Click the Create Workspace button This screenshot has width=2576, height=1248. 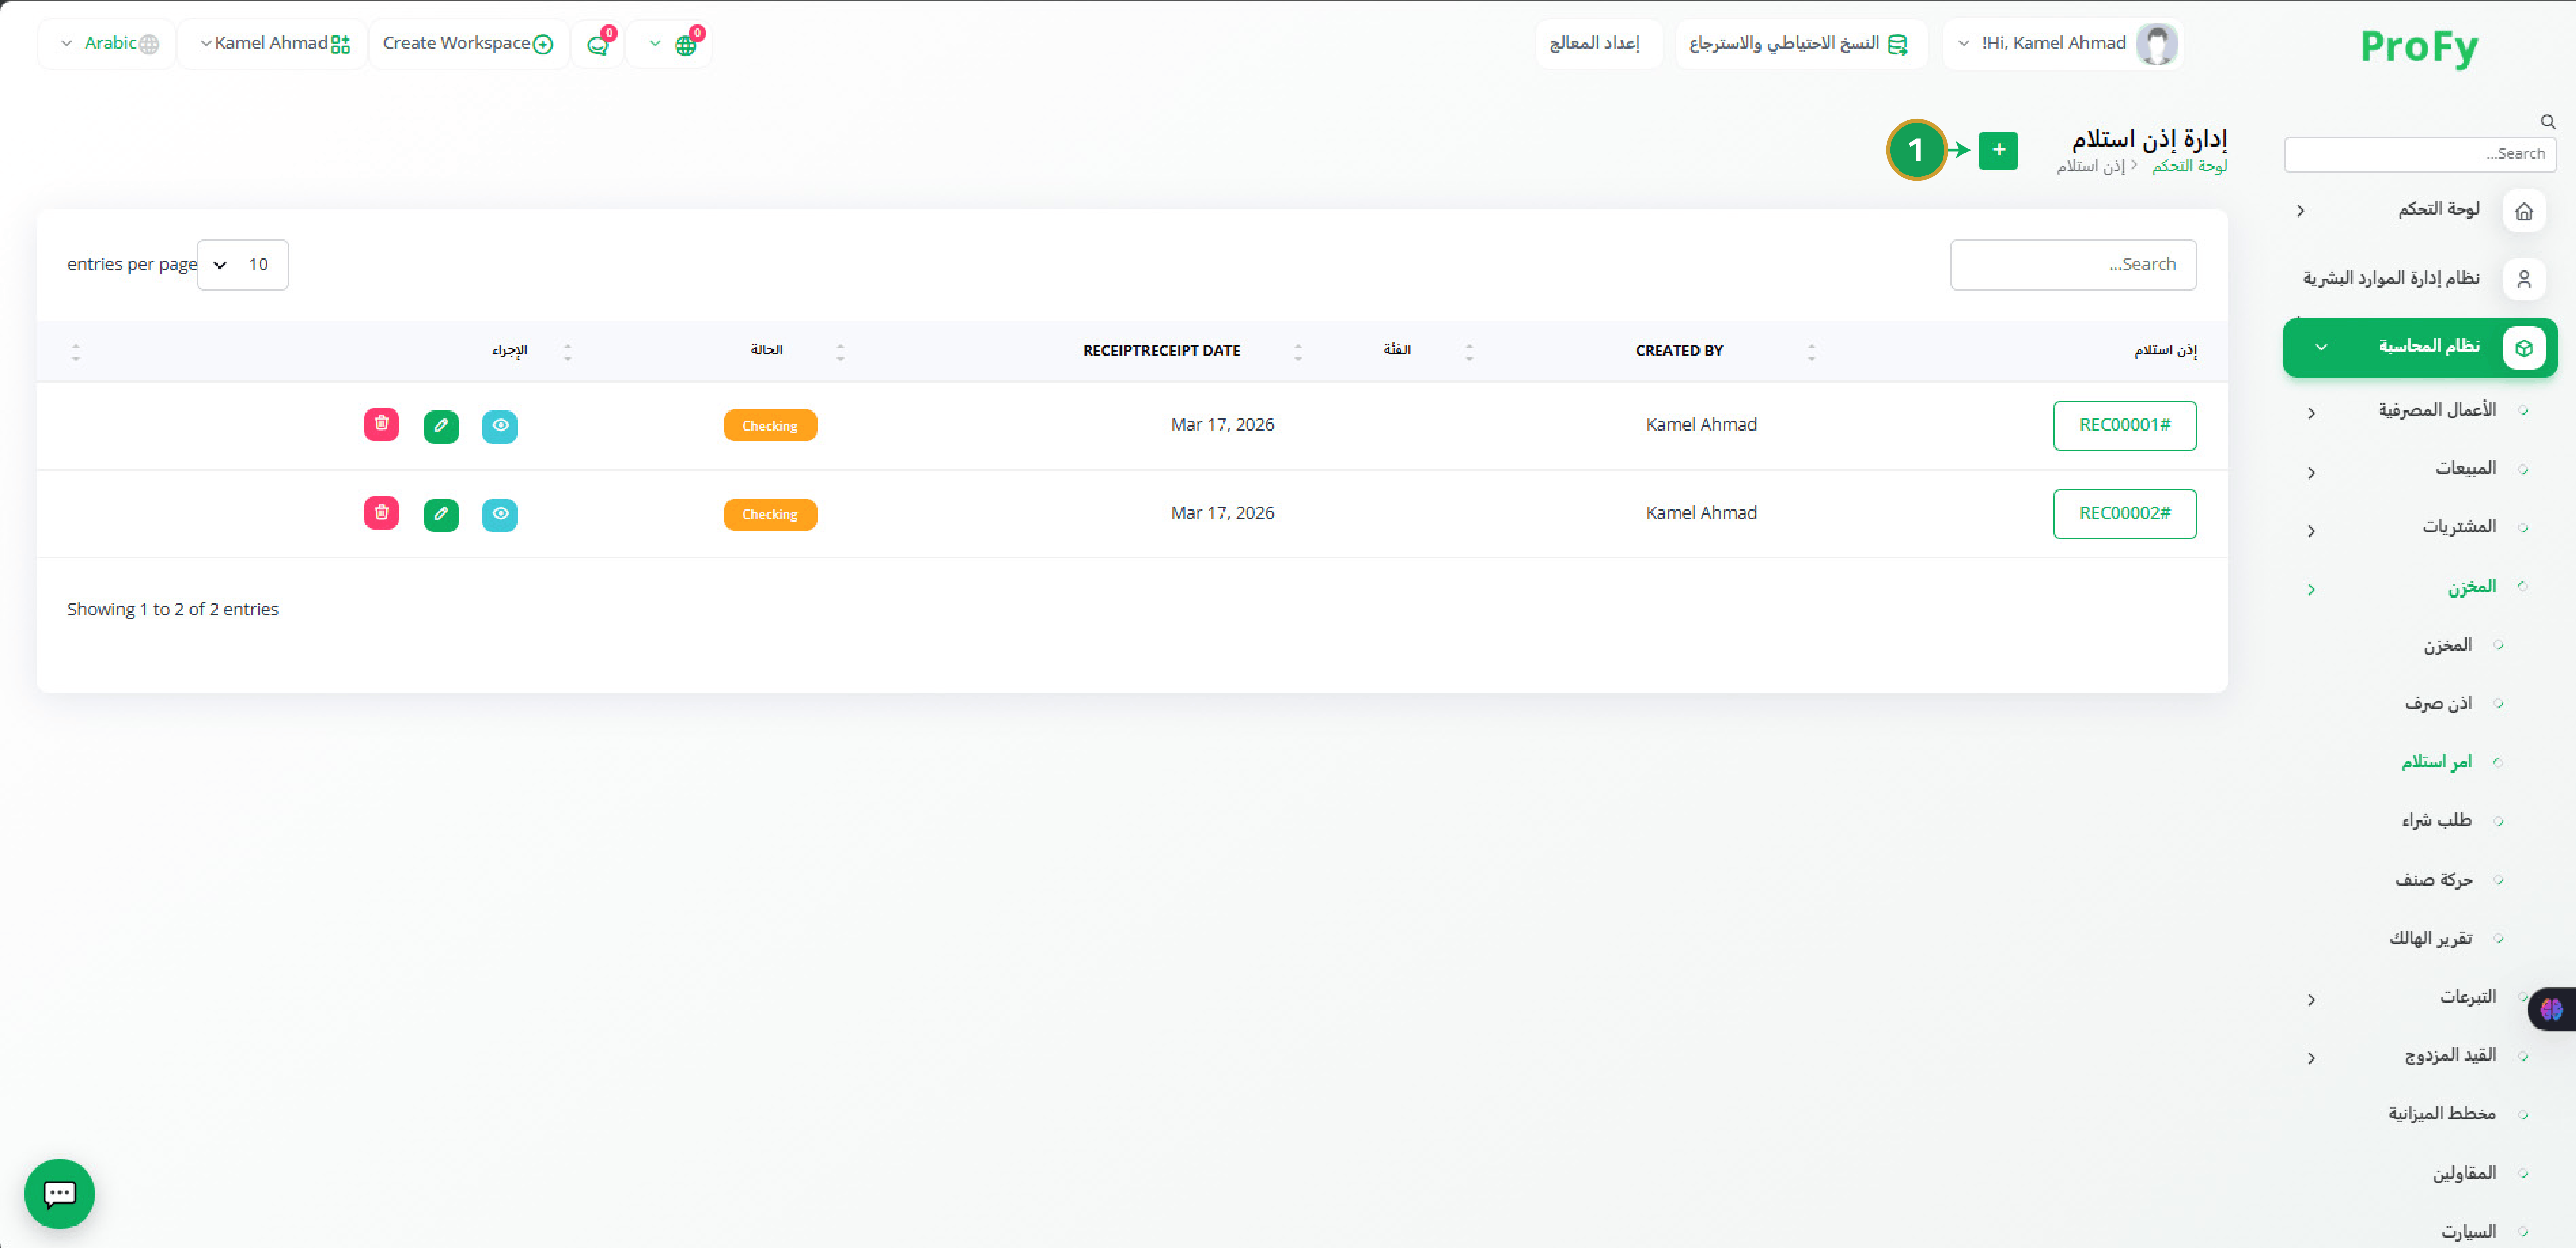click(468, 44)
